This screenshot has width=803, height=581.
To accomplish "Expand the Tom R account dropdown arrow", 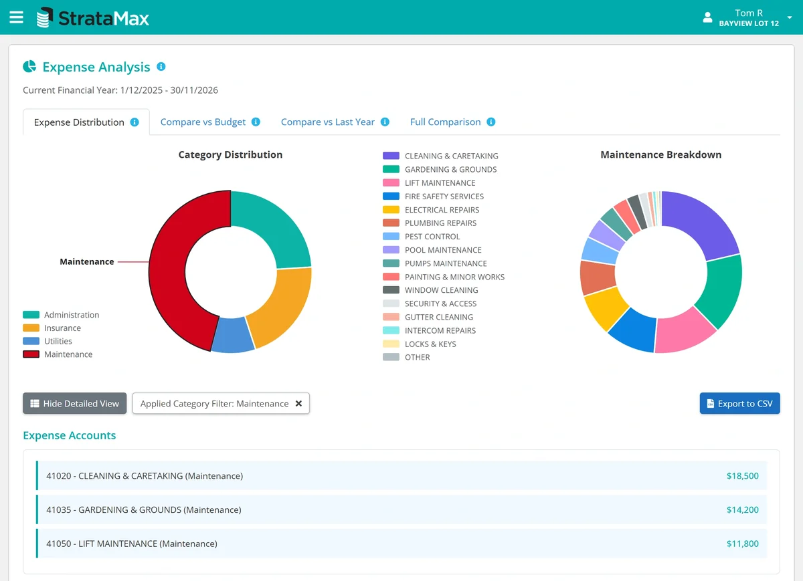I will point(790,17).
